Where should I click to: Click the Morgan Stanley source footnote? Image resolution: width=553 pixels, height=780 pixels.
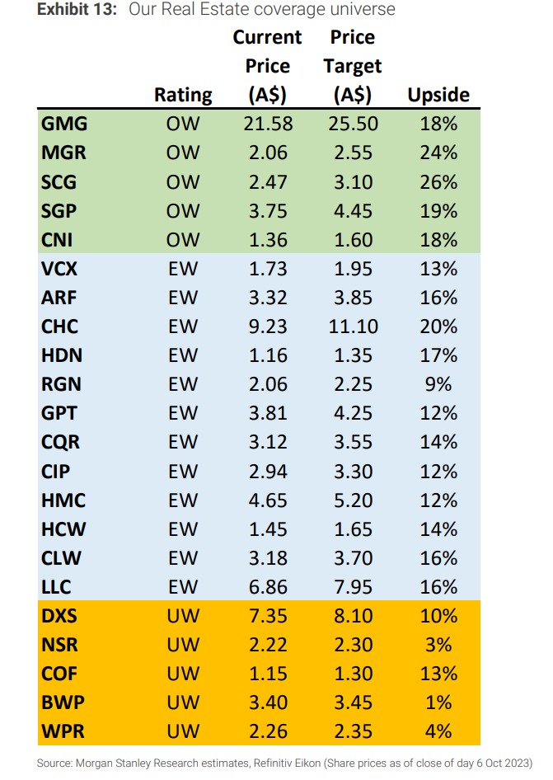point(284,763)
